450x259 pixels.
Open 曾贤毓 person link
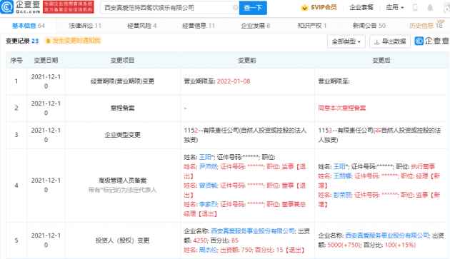click(x=209, y=186)
